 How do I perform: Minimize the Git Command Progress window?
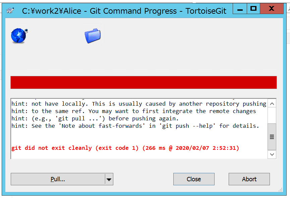[240, 9]
